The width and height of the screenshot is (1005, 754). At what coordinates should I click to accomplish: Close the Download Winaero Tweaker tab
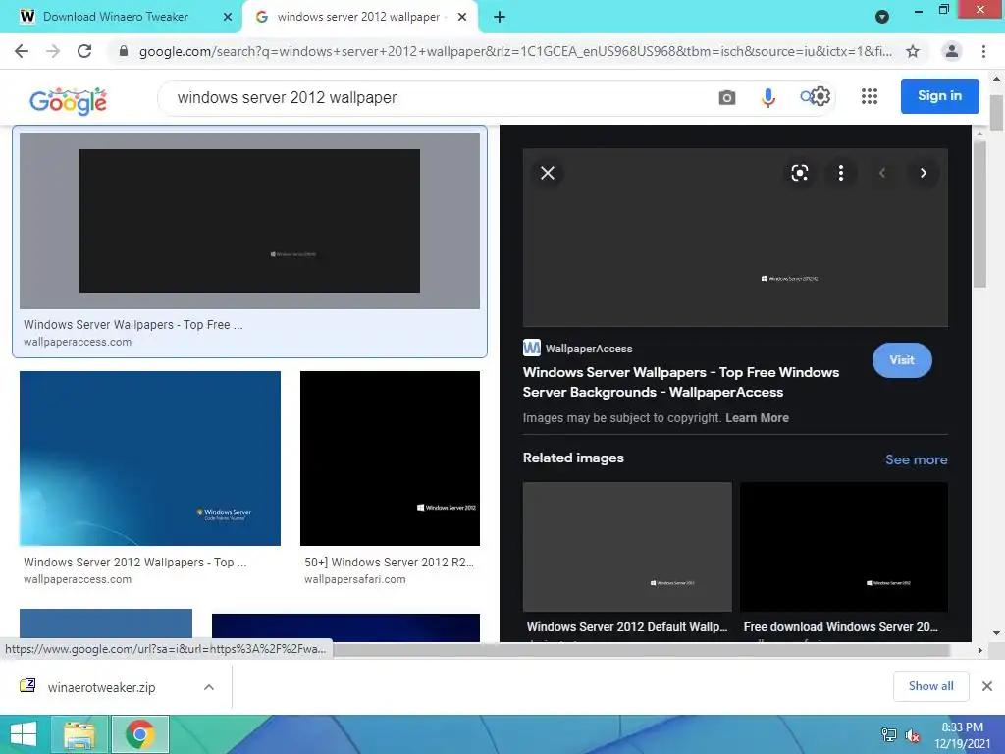pyautogui.click(x=227, y=17)
